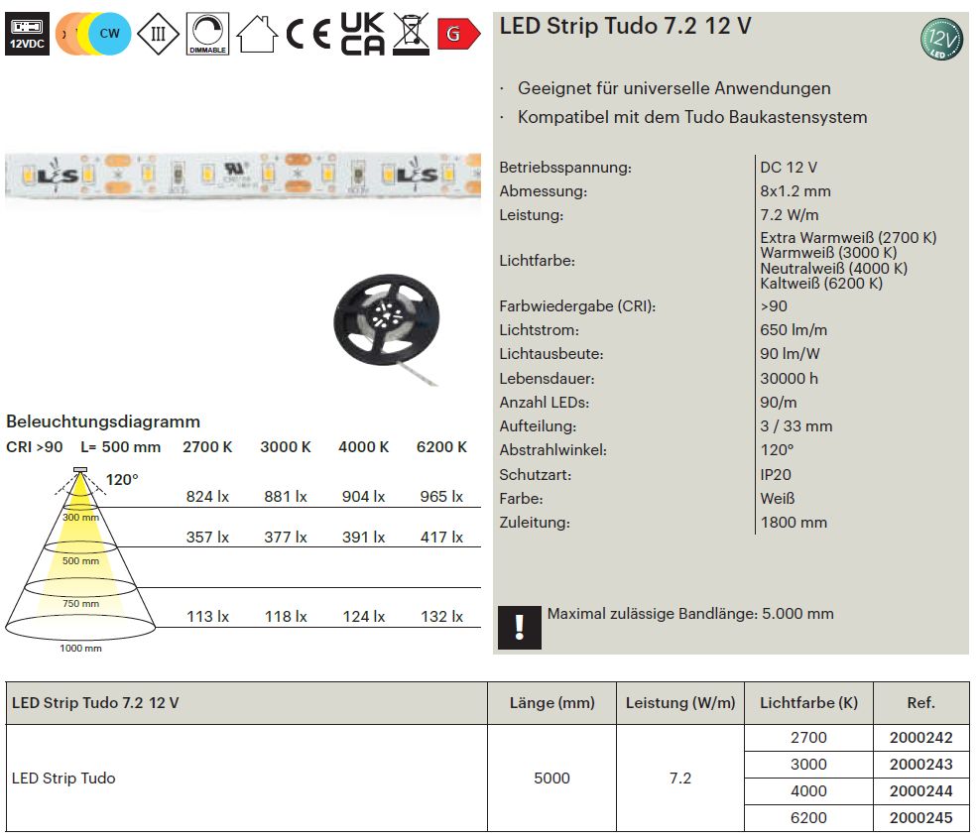Click the green 12V LED round badge
Image resolution: width=979 pixels, height=840 pixels.
(941, 40)
